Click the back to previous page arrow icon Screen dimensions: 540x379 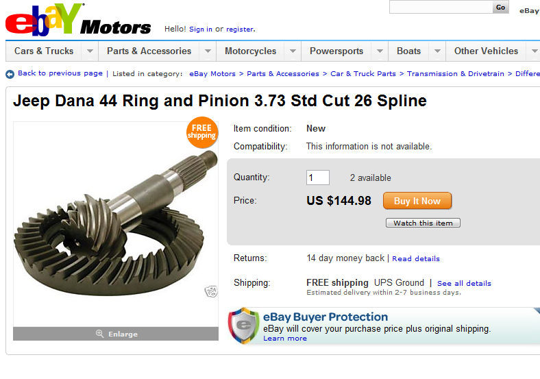click(x=10, y=74)
